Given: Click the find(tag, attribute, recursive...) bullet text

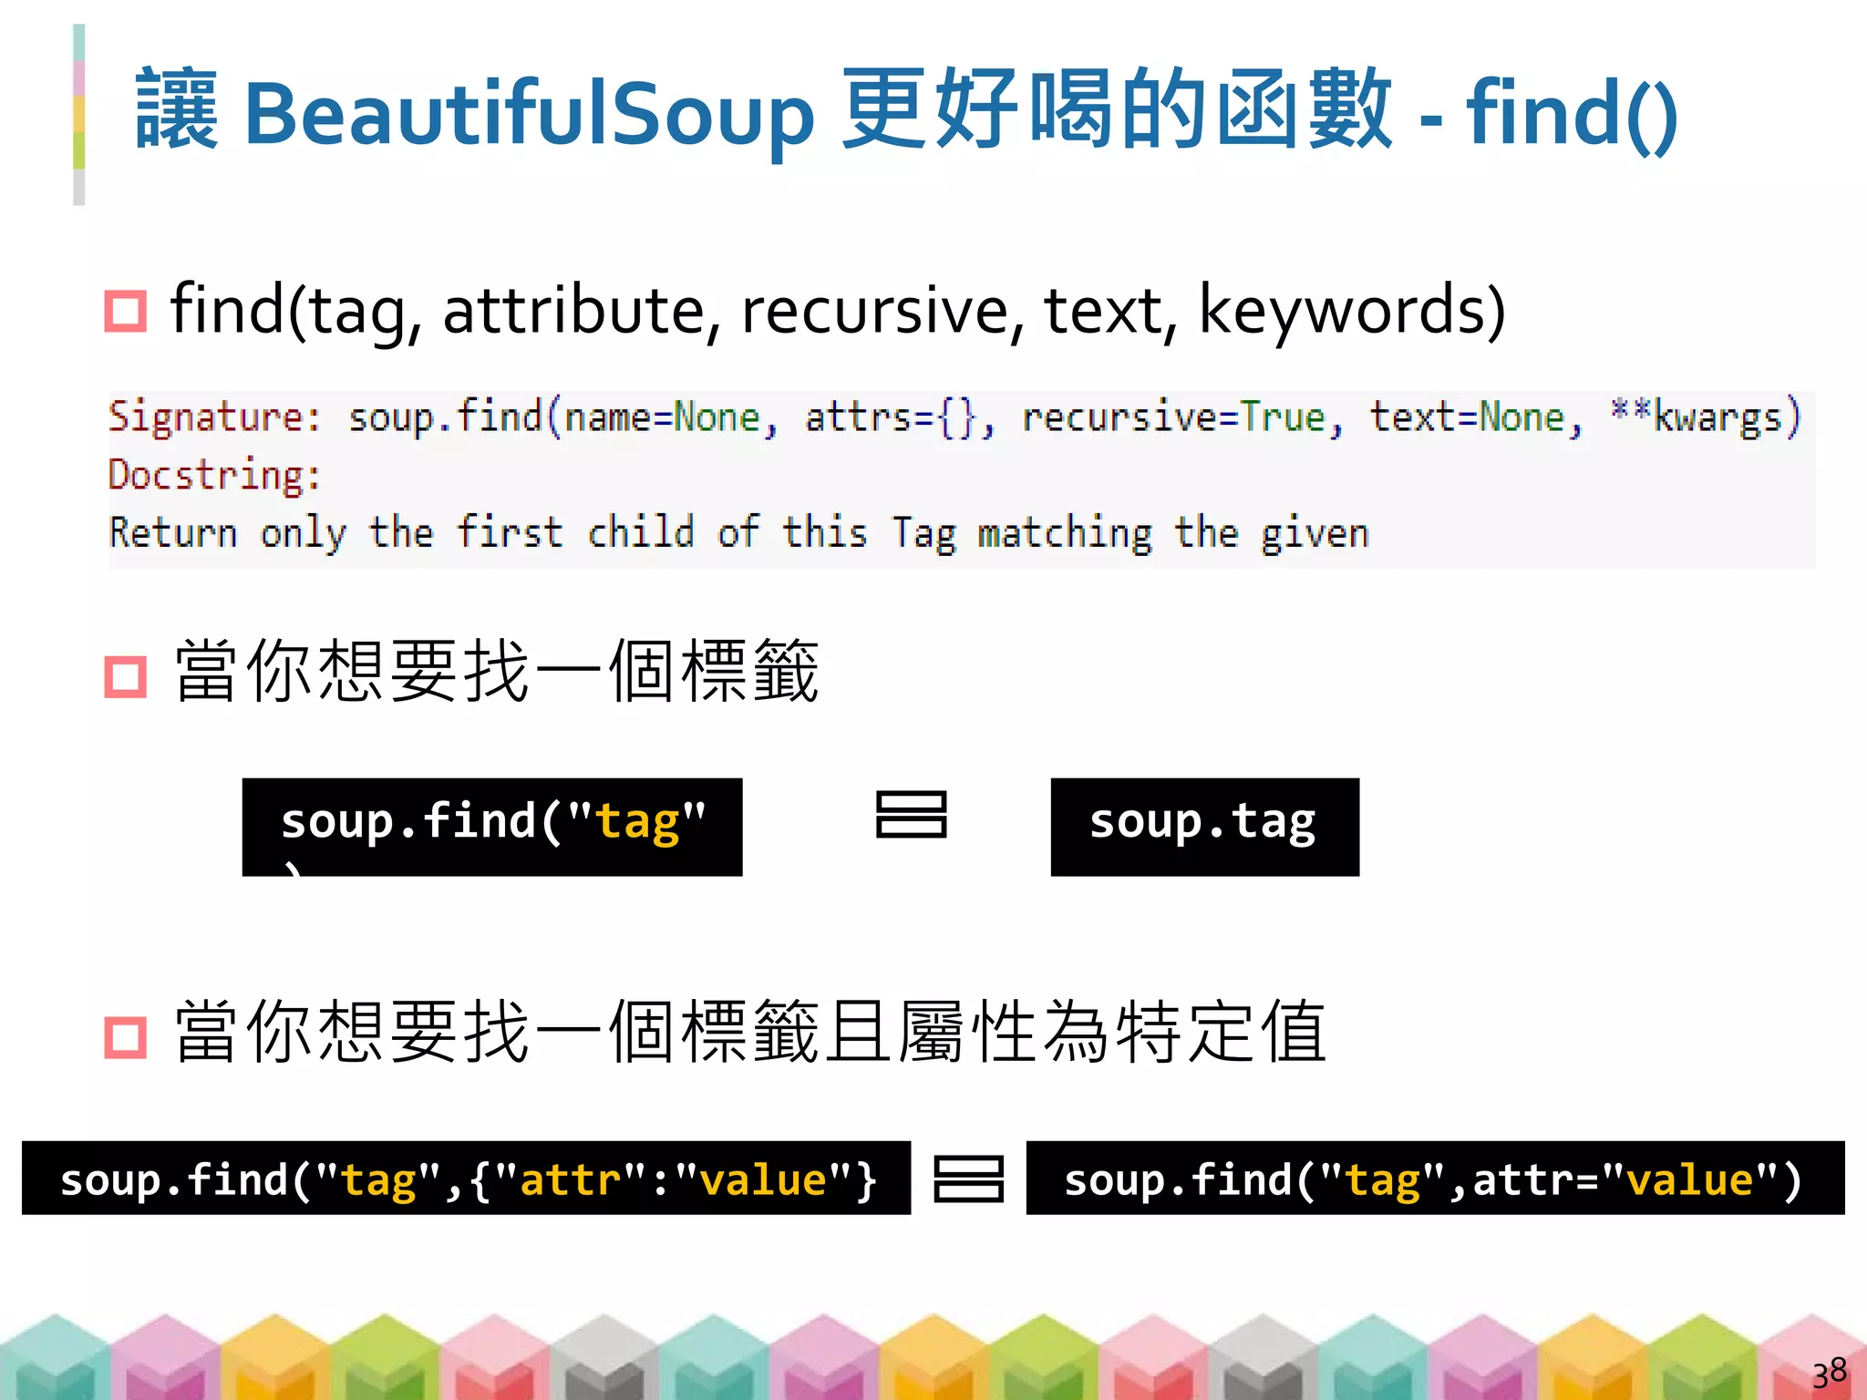Looking at the screenshot, I should point(837,311).
